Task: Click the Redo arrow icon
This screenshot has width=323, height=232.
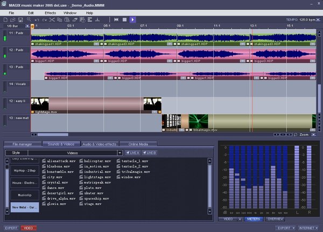Action: tap(44, 20)
